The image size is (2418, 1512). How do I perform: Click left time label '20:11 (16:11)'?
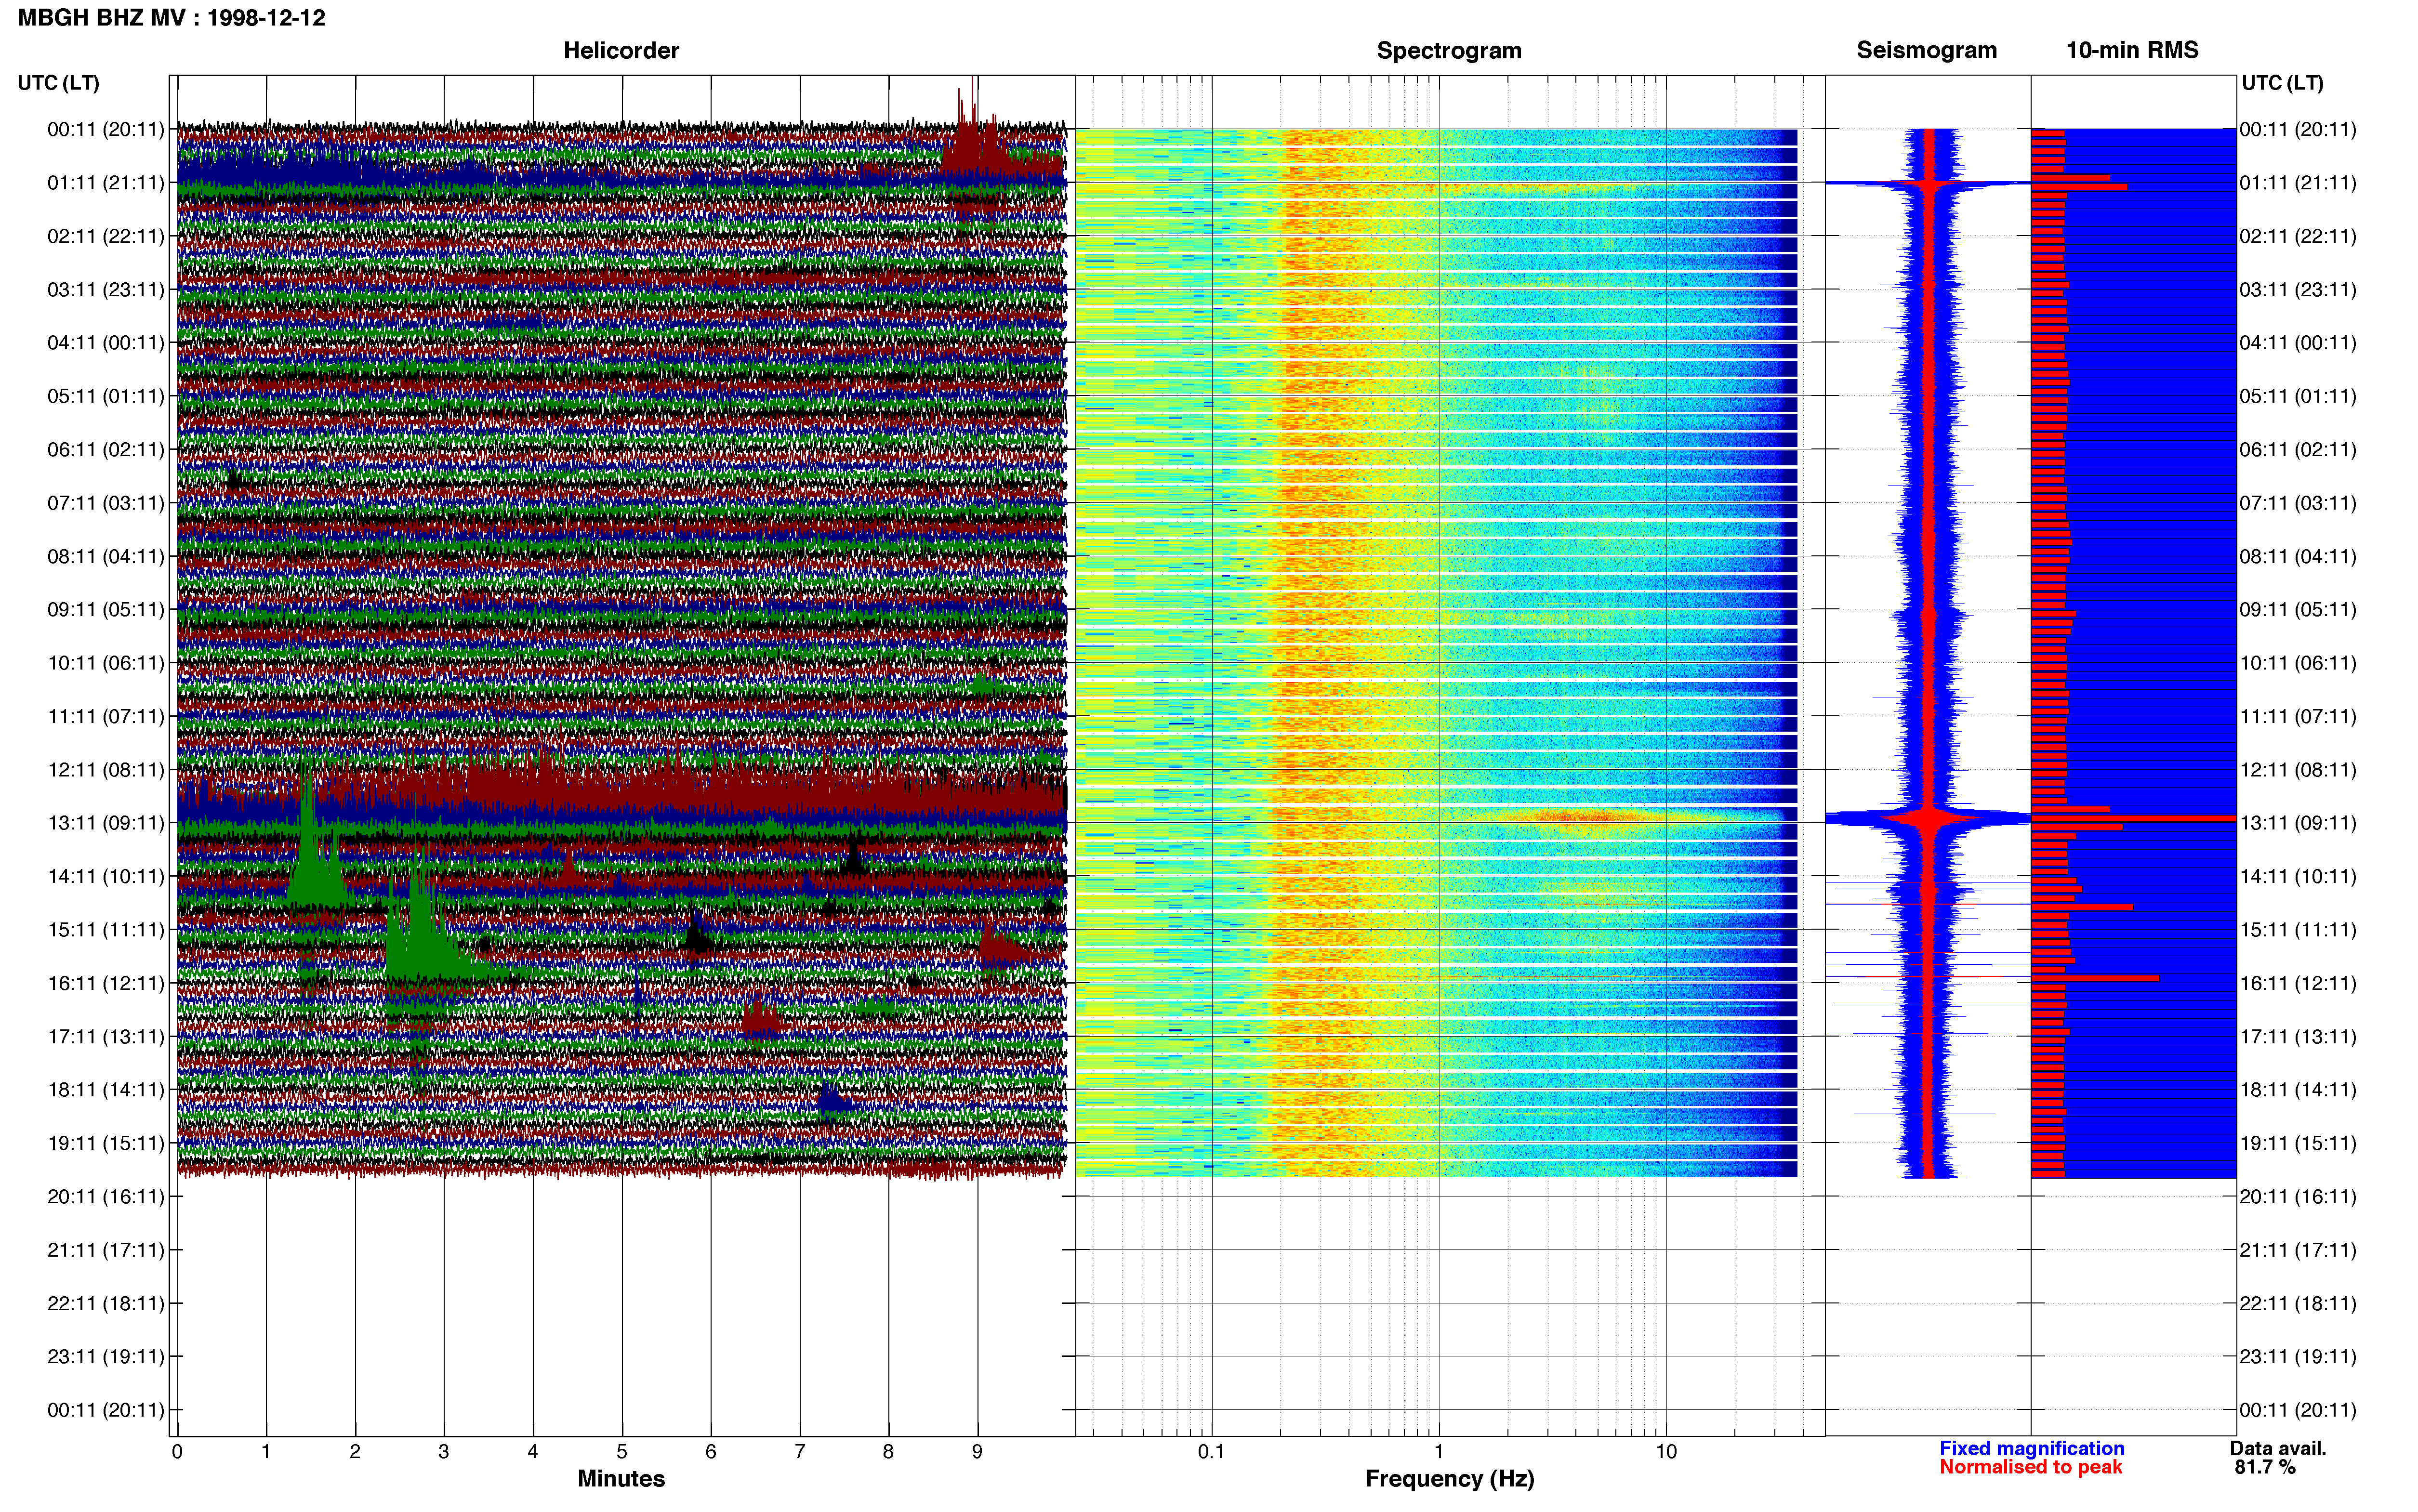[106, 1196]
